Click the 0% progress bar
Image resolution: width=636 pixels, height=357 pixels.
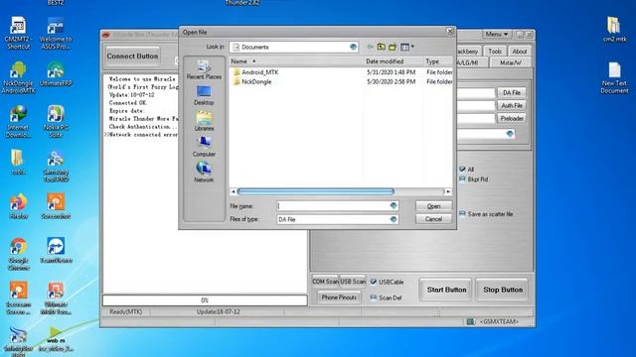(x=205, y=300)
